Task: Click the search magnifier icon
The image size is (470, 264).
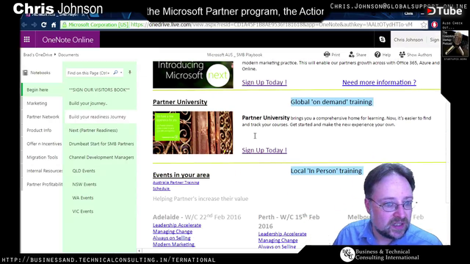Action: (115, 73)
